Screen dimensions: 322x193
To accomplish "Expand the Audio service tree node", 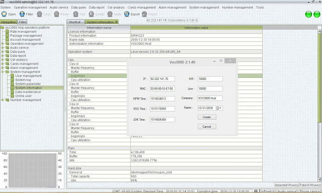I will point(2,48).
